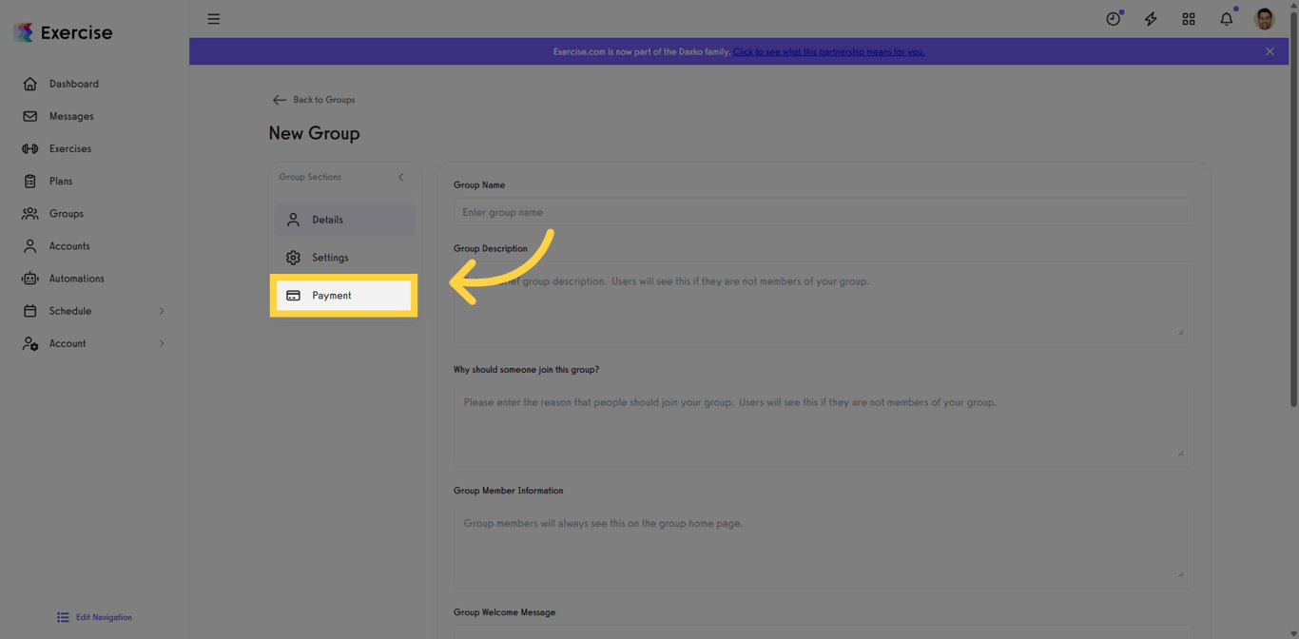The height and width of the screenshot is (639, 1299).
Task: Click the lightning bolt quick-actions icon
Action: point(1151,18)
